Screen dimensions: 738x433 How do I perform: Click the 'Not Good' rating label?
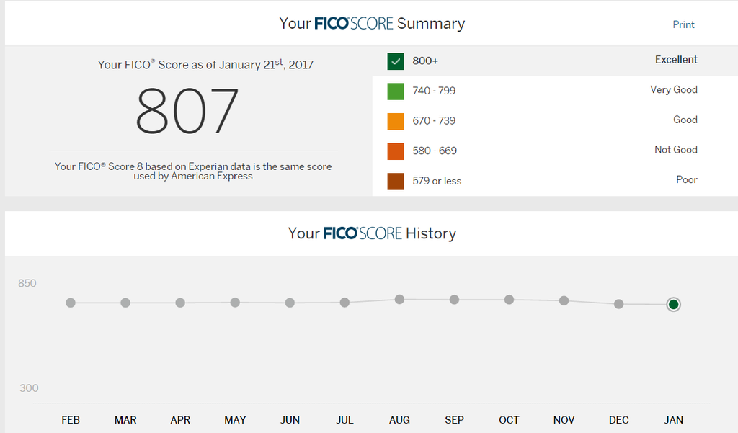[x=676, y=150]
